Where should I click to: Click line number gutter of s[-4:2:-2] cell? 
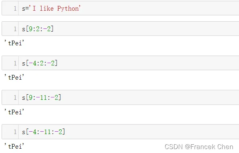(x=10, y=63)
